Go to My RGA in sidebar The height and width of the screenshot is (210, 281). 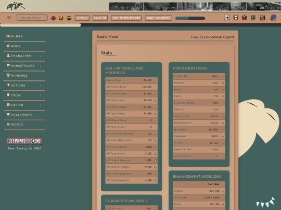[x=15, y=36]
